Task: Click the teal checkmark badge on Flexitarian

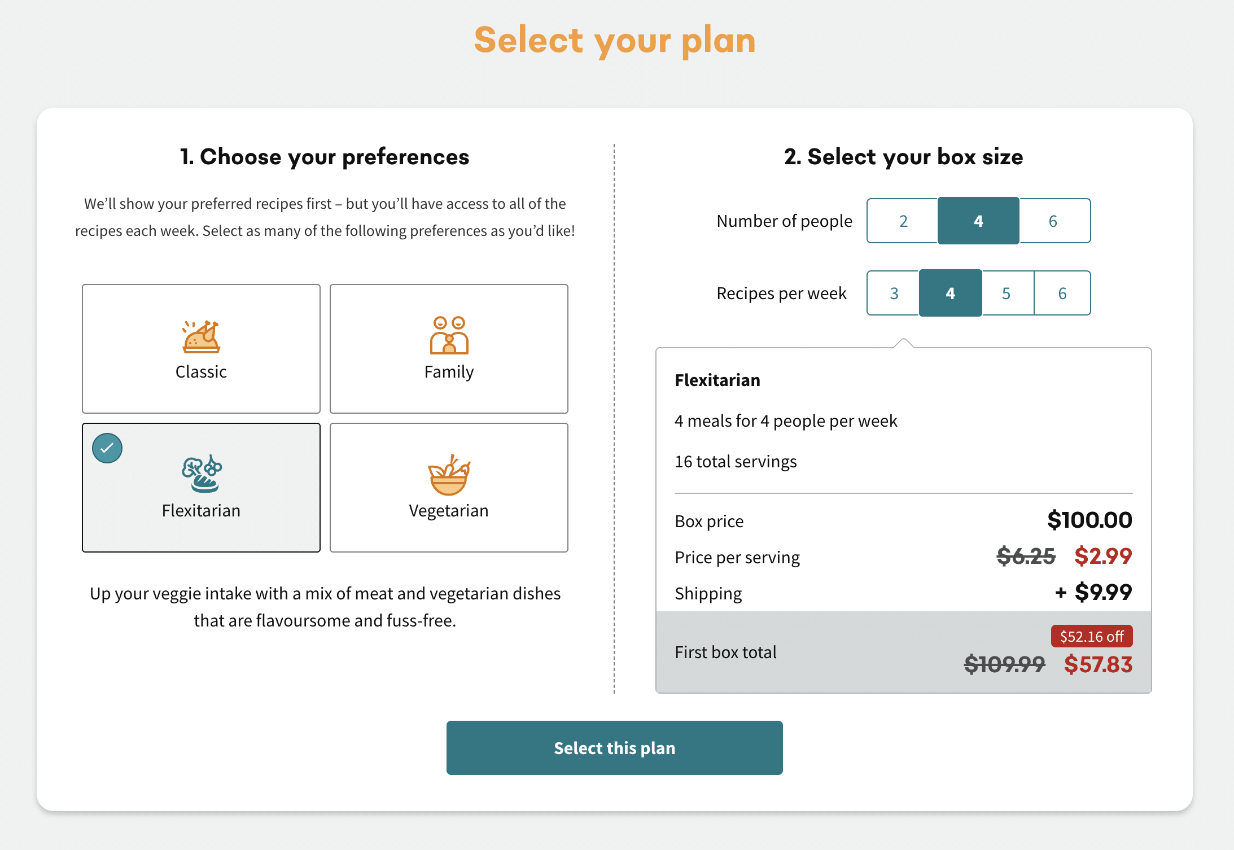Action: pyautogui.click(x=107, y=448)
